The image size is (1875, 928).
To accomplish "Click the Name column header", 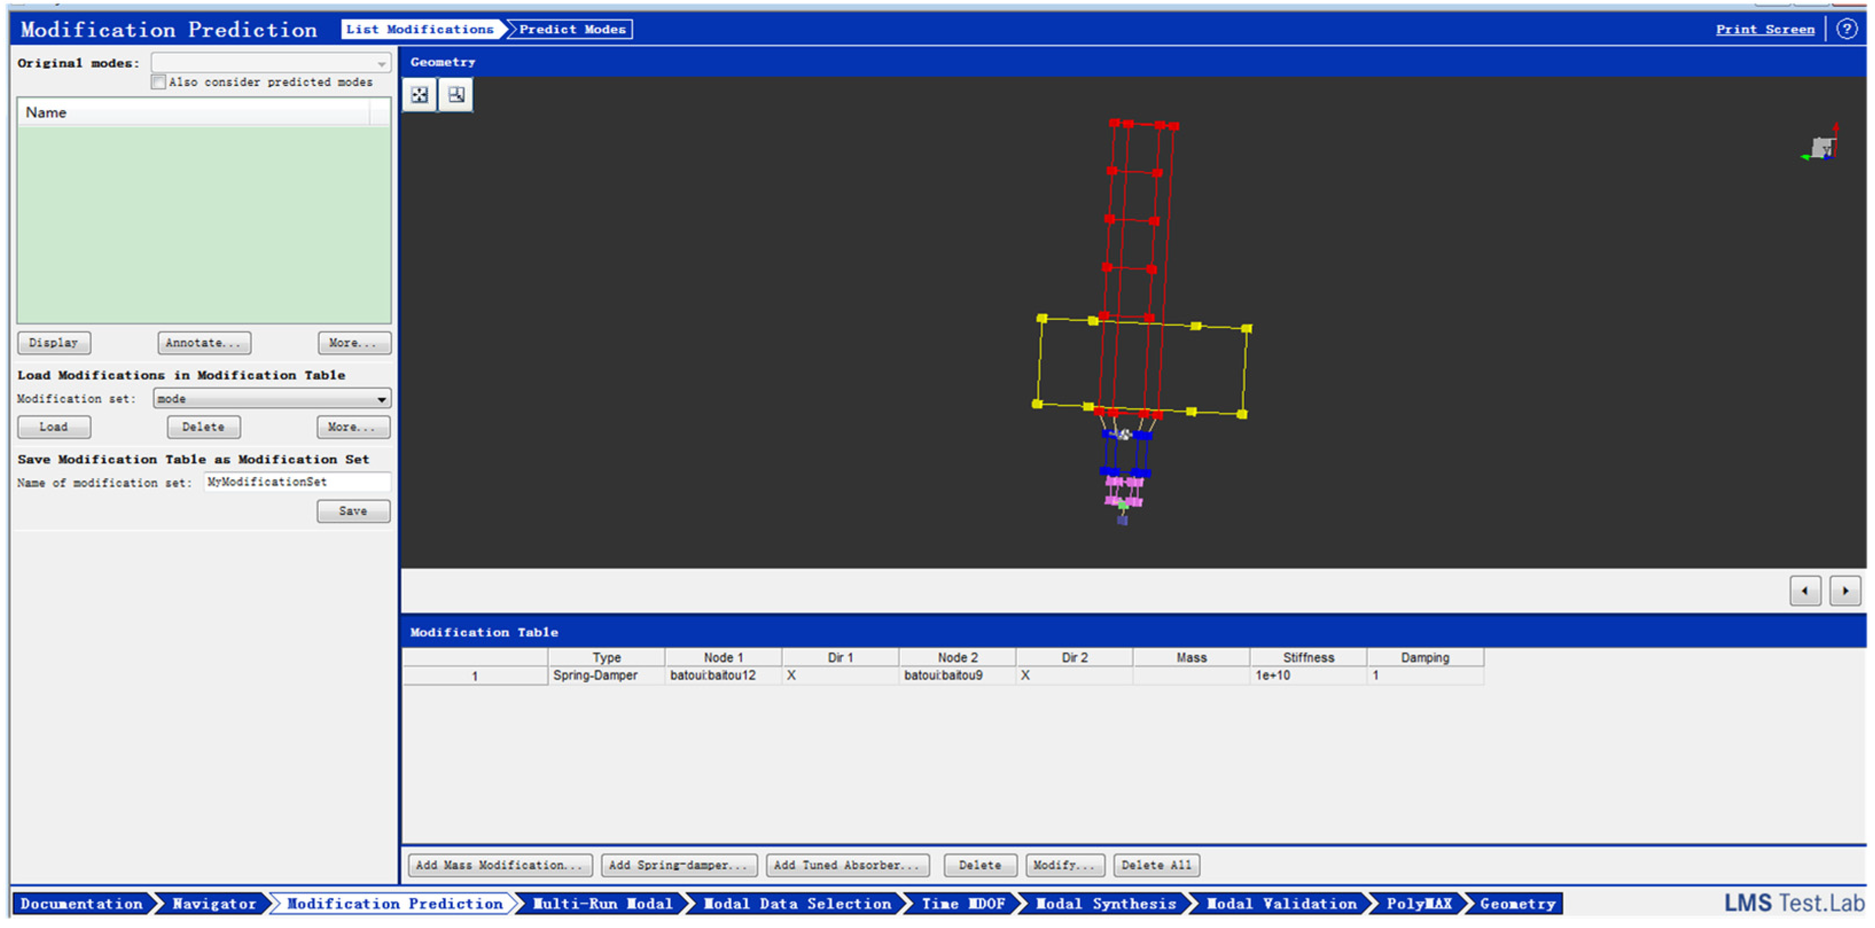I will point(193,113).
